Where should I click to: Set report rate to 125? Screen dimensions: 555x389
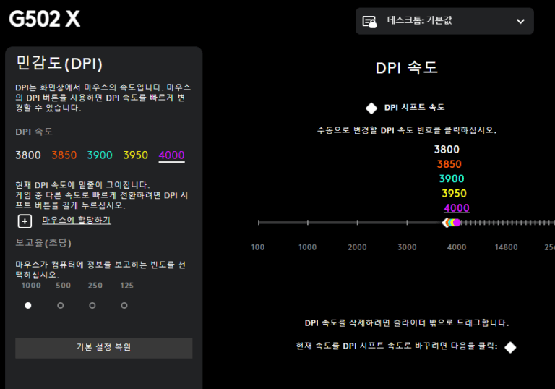[x=124, y=305]
